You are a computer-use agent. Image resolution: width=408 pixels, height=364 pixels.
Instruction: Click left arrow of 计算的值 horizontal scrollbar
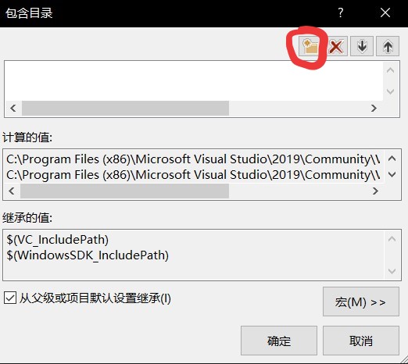pos(12,191)
